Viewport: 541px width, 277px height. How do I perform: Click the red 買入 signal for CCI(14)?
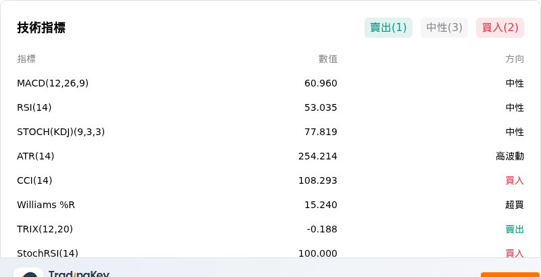515,180
